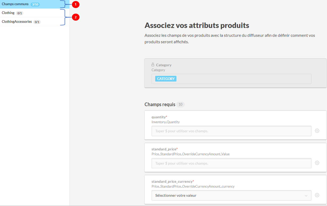327x206 pixels.
Task: Click the Champs requis count badge
Action: coord(180,105)
